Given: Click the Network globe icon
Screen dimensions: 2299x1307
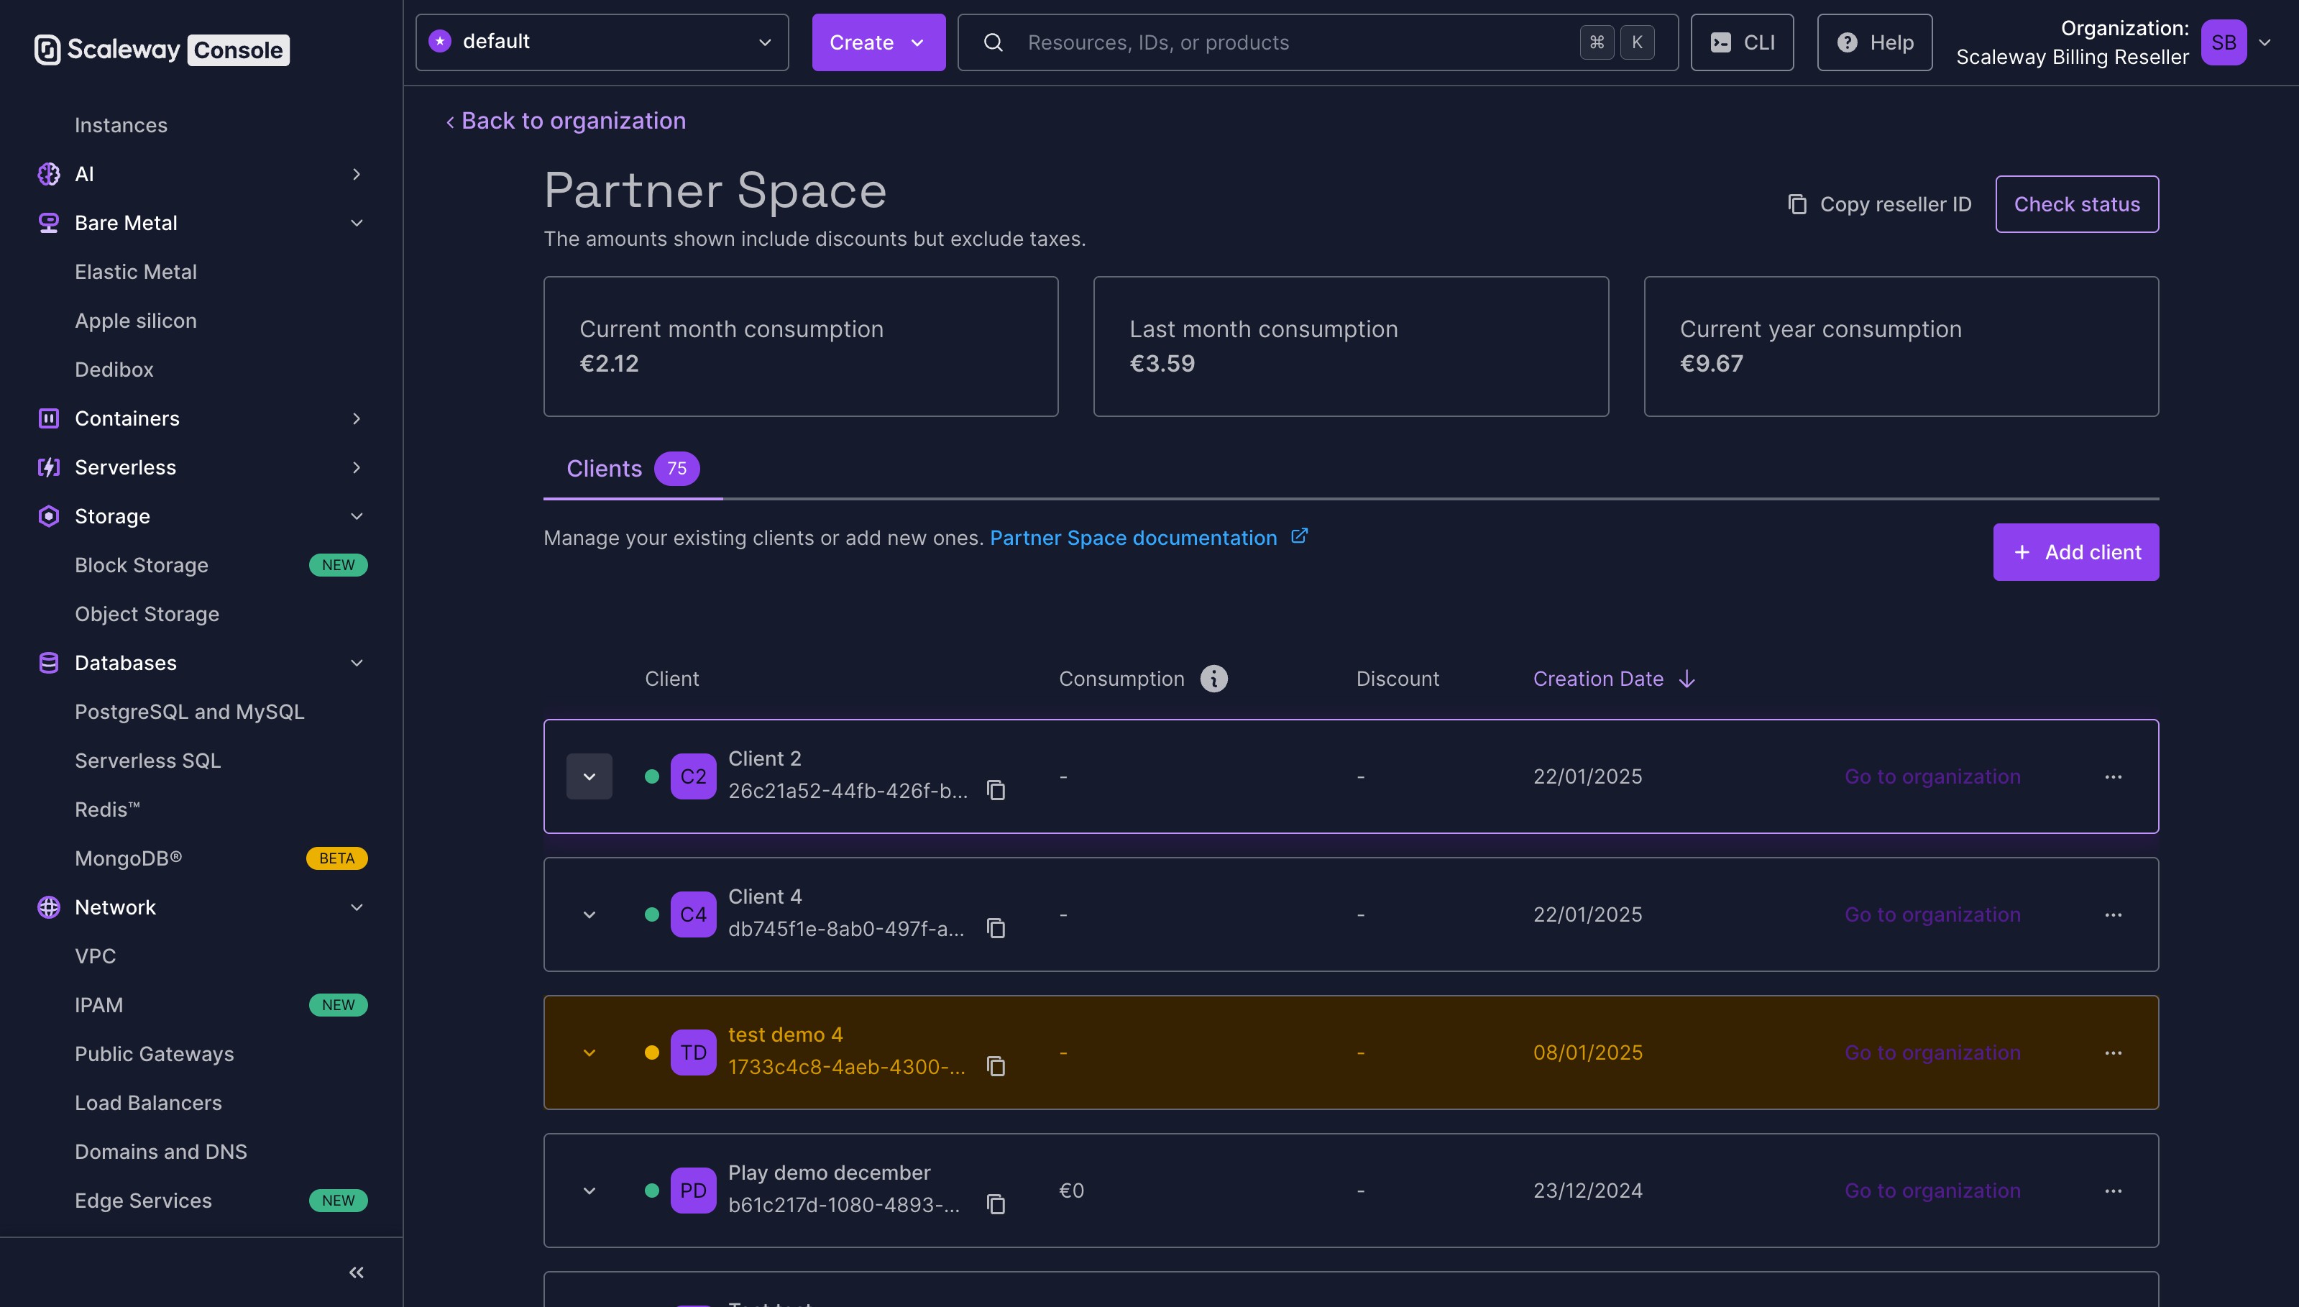Looking at the screenshot, I should pos(48,907).
